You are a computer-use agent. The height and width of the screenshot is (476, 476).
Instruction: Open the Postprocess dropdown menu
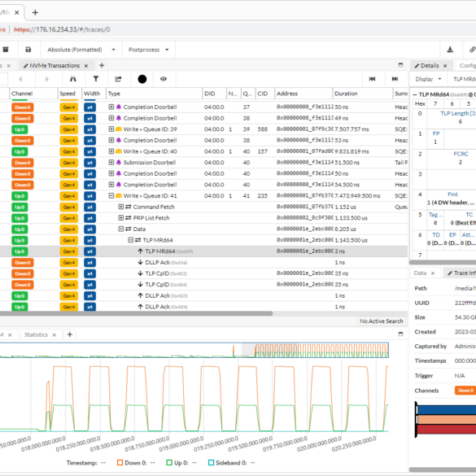(x=148, y=50)
